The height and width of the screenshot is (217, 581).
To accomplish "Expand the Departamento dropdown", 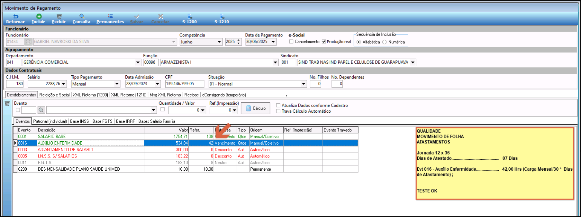I will (x=138, y=62).
